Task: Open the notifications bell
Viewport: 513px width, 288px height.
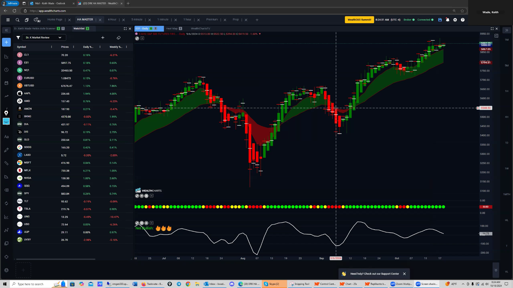Action: coord(448,20)
